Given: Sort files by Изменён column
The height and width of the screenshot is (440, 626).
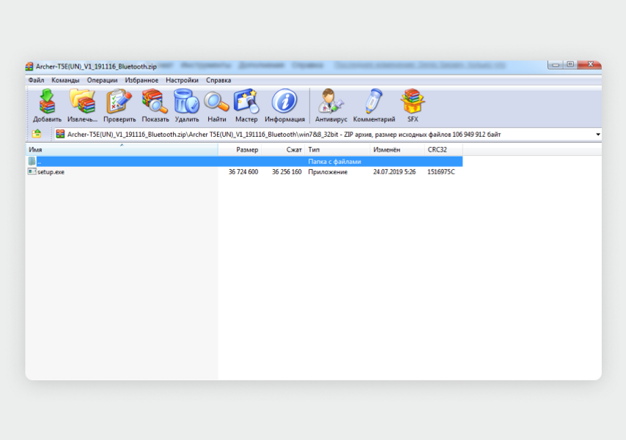Looking at the screenshot, I should click(397, 149).
